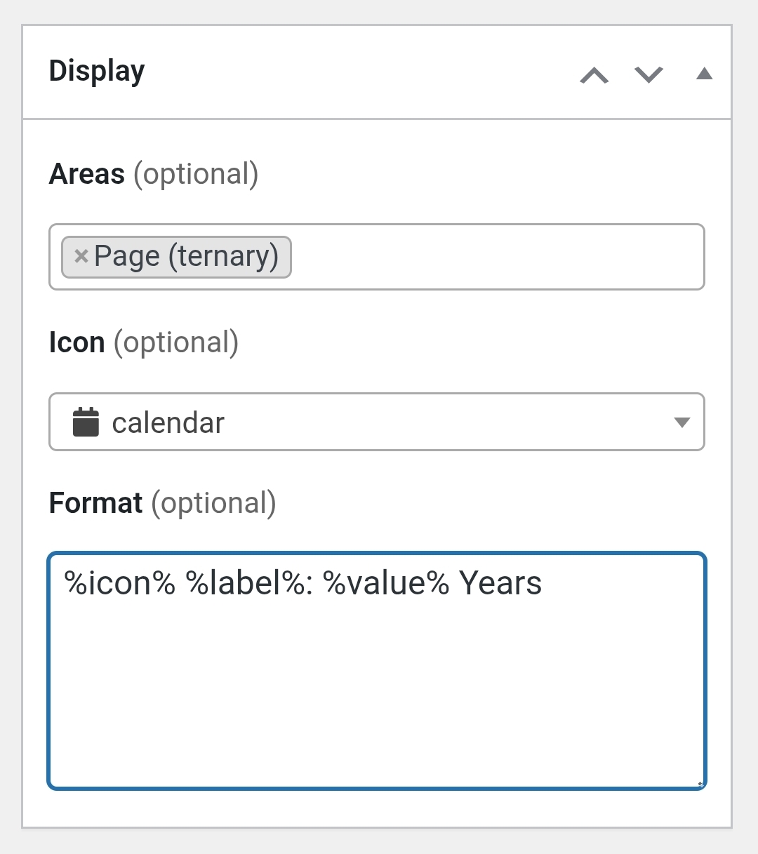
Task: Remove the Page (ternary) area tag
Action: (x=81, y=256)
